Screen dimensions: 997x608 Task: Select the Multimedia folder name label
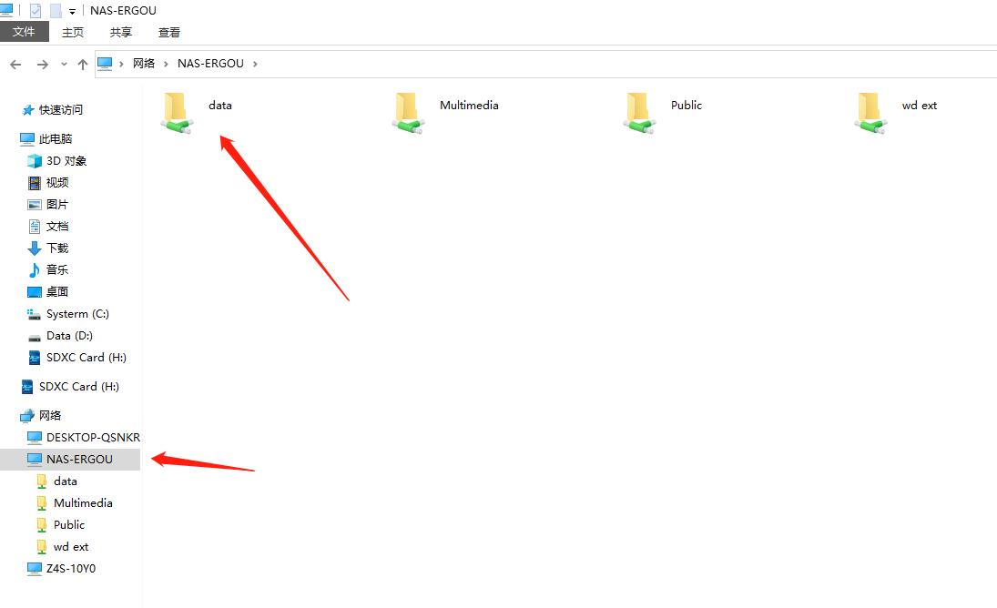tap(469, 106)
